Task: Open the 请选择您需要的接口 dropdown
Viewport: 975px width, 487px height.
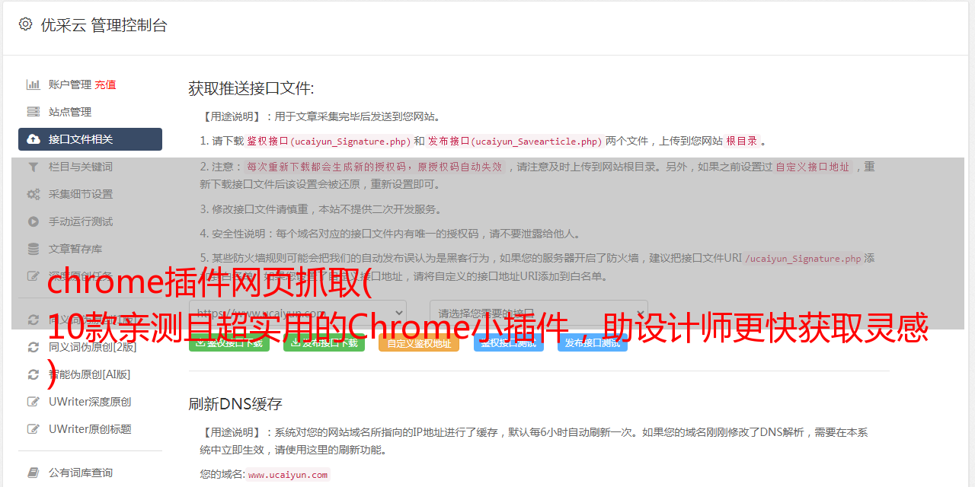Action: click(539, 314)
